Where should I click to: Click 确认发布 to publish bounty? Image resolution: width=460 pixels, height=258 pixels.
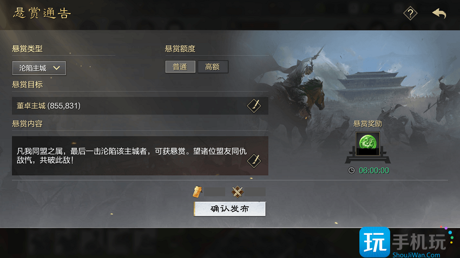(229, 209)
